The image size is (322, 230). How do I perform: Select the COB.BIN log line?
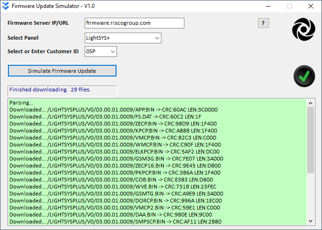pyautogui.click(x=111, y=180)
